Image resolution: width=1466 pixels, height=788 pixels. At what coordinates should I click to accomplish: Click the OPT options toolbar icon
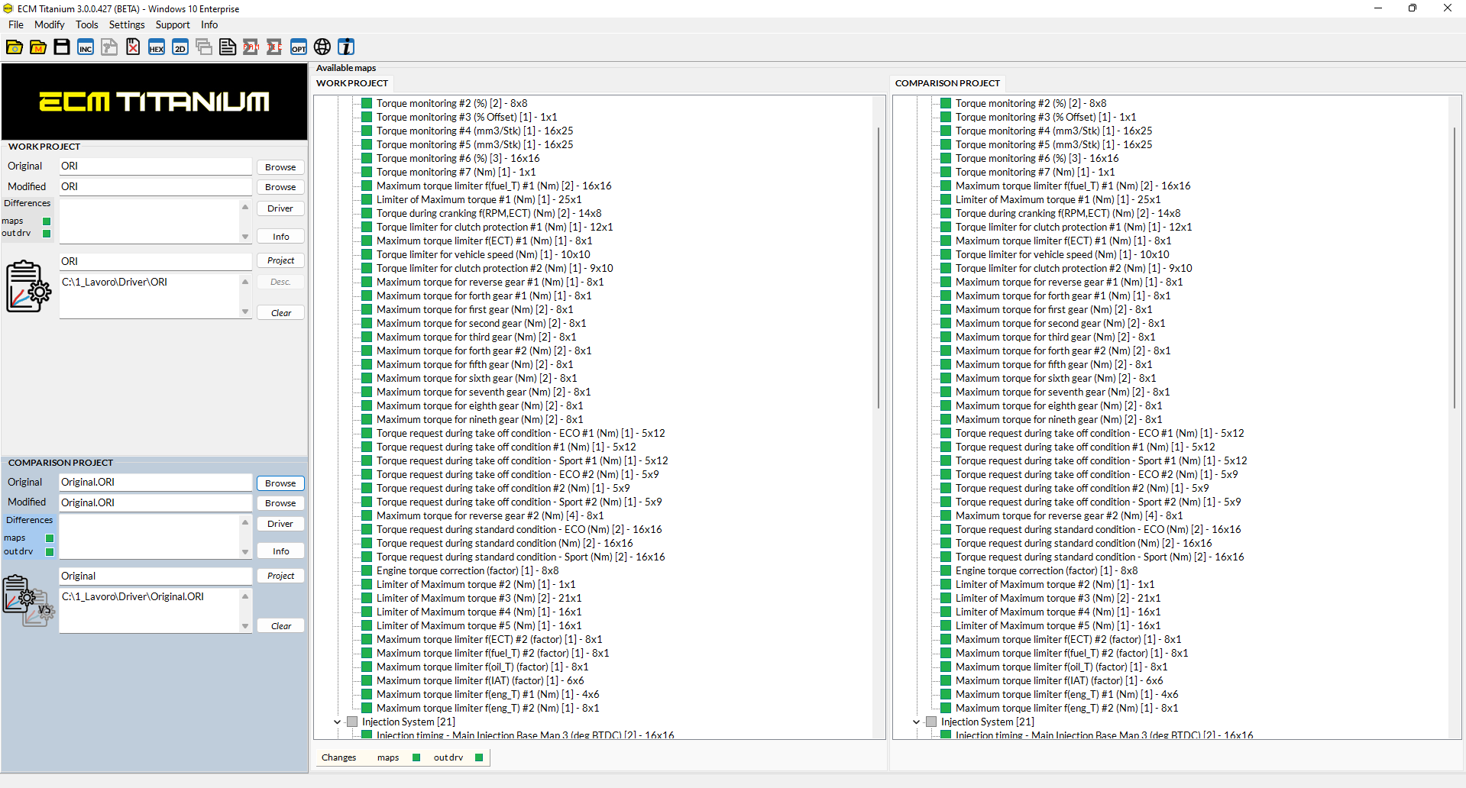pyautogui.click(x=299, y=47)
